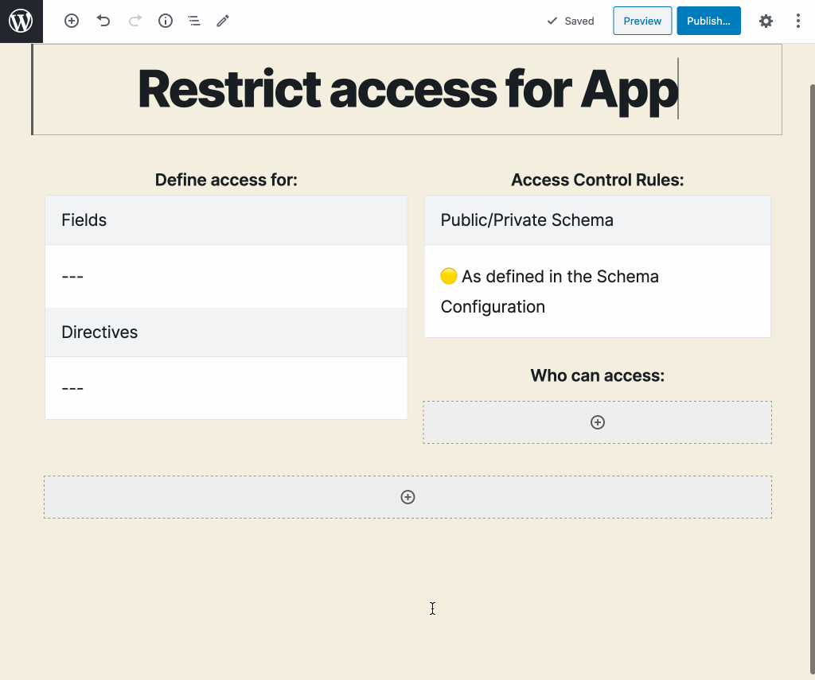Open the more options vertical dots menu

tap(797, 21)
